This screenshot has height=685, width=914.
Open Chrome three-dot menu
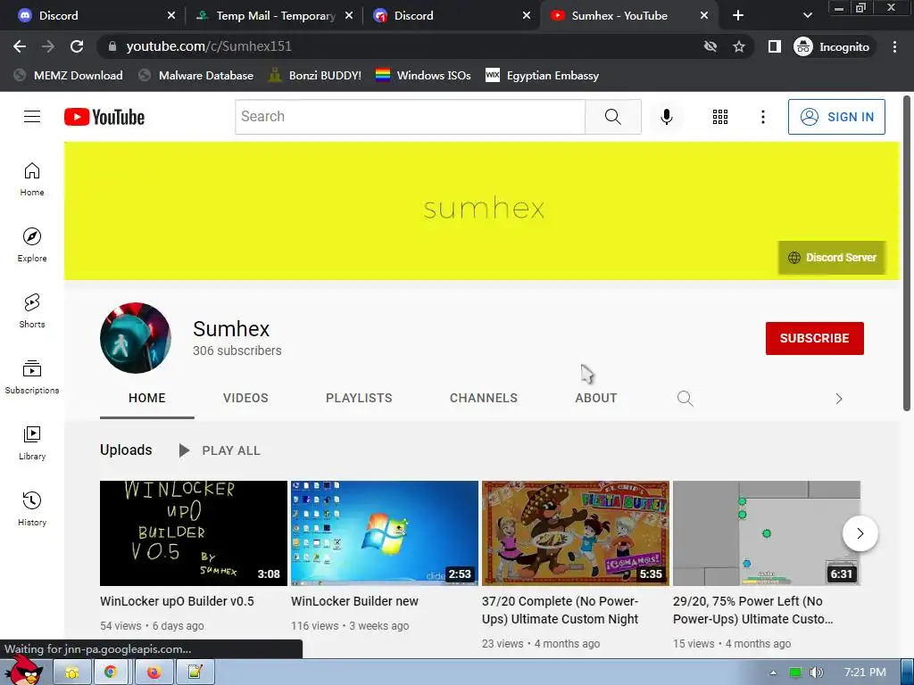click(x=894, y=46)
